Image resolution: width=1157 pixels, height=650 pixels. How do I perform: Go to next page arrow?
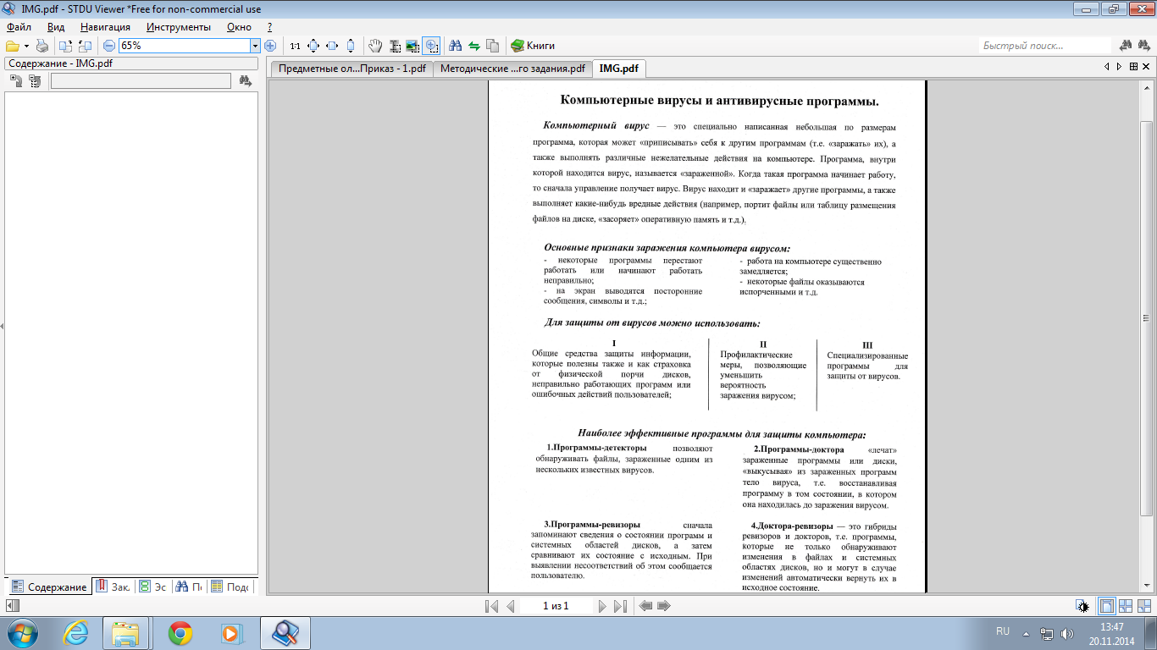[x=601, y=606]
